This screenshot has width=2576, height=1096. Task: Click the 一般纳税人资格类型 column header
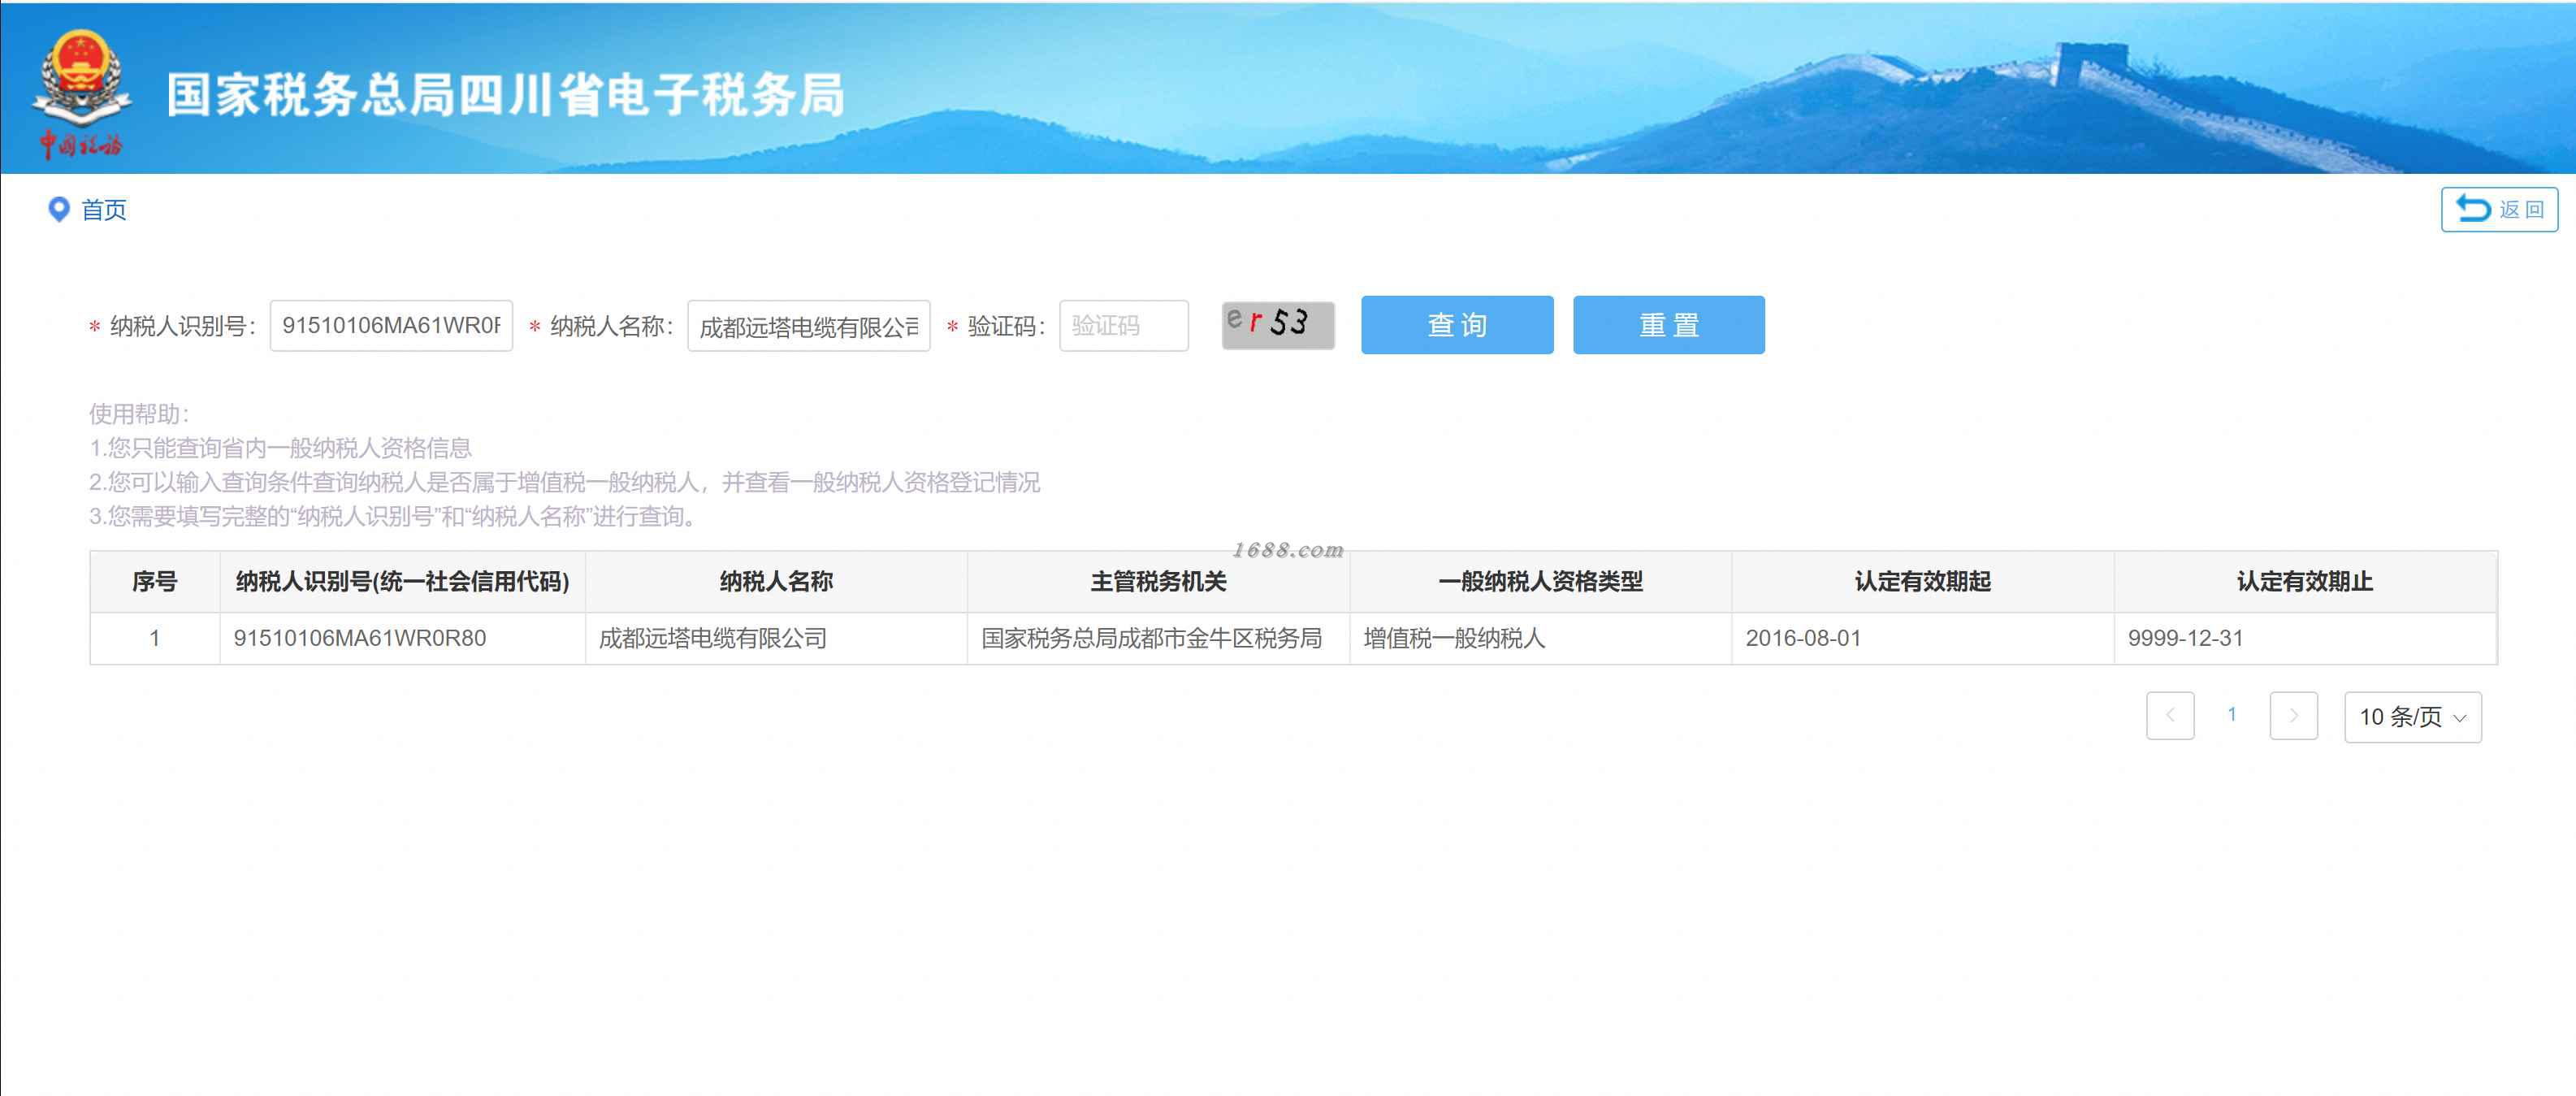(x=1540, y=582)
